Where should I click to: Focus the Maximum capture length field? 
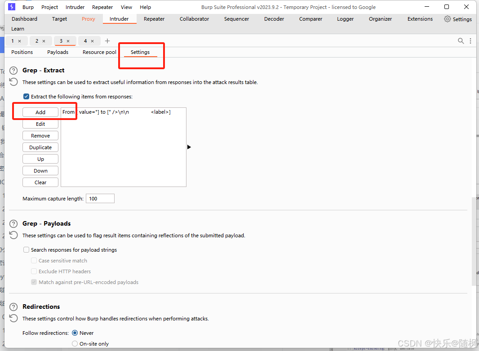pyautogui.click(x=100, y=199)
